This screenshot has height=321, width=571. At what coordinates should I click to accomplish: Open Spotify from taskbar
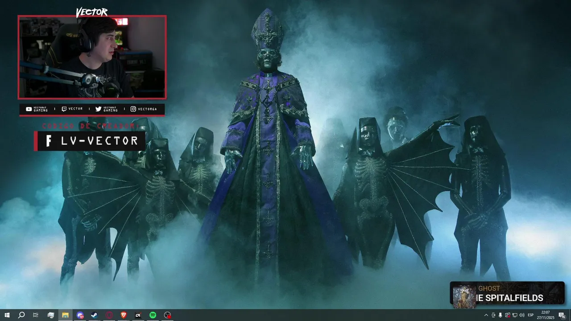click(153, 315)
